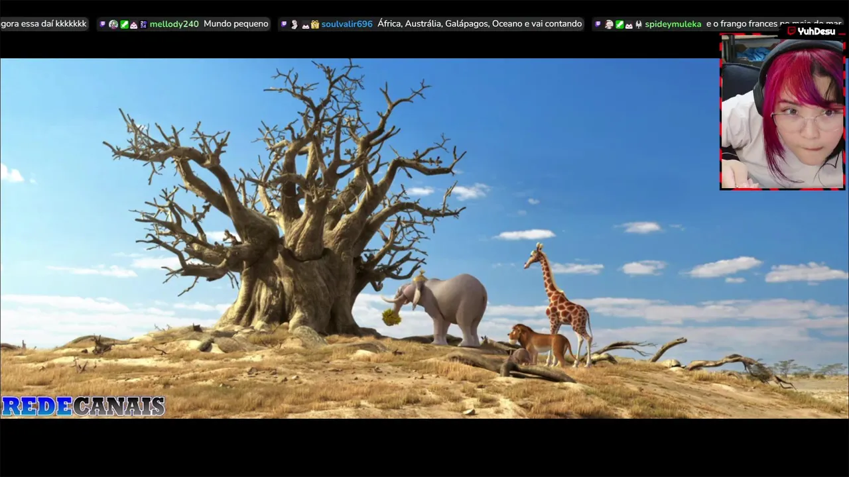Click the Twitch badge before spideymuleka

coord(598,24)
